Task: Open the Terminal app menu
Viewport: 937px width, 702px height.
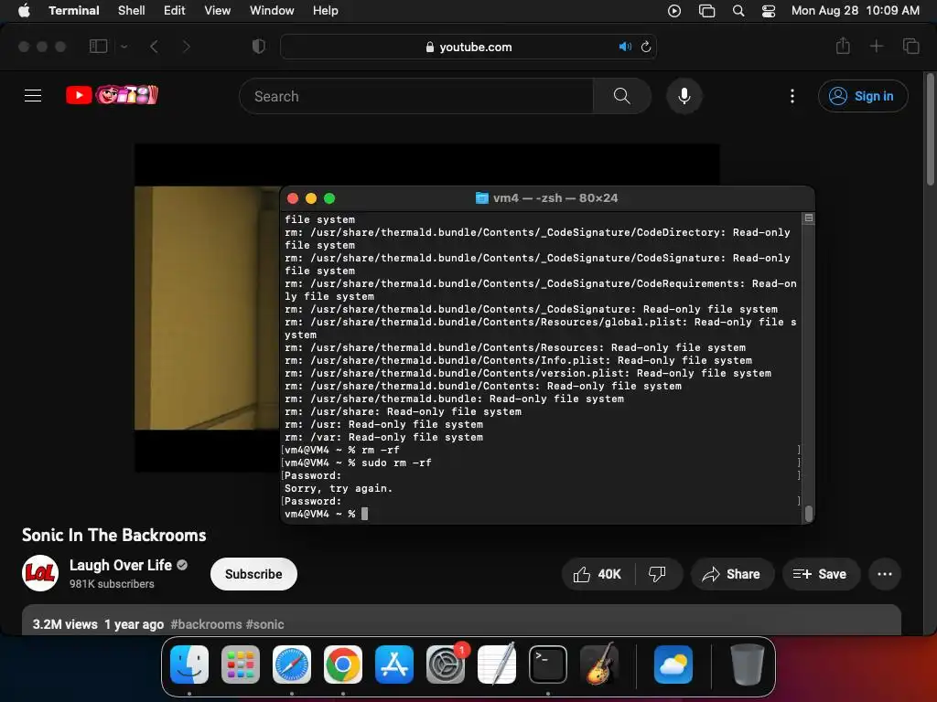Action: pyautogui.click(x=73, y=11)
